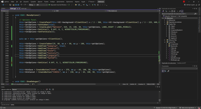Click the red notification badge icon
Viewport: 201px width, 109px height.
[x=184, y=2]
